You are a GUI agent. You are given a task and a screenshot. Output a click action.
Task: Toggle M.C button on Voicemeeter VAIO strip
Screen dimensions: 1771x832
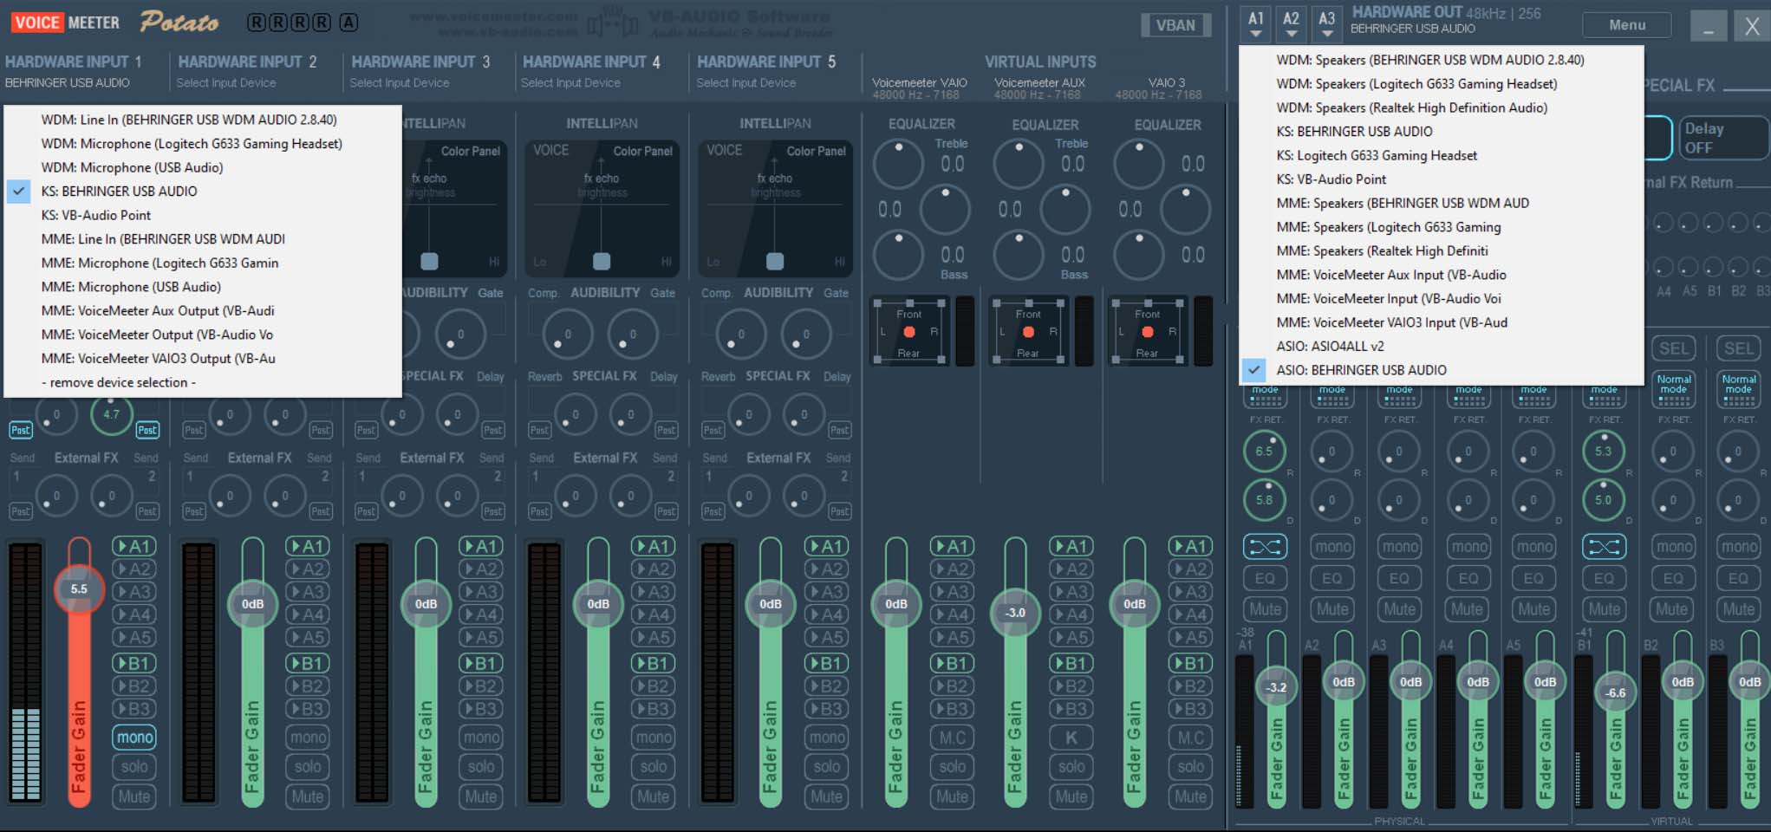click(952, 738)
